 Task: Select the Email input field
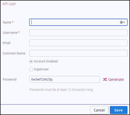pyautogui.click(x=78, y=43)
